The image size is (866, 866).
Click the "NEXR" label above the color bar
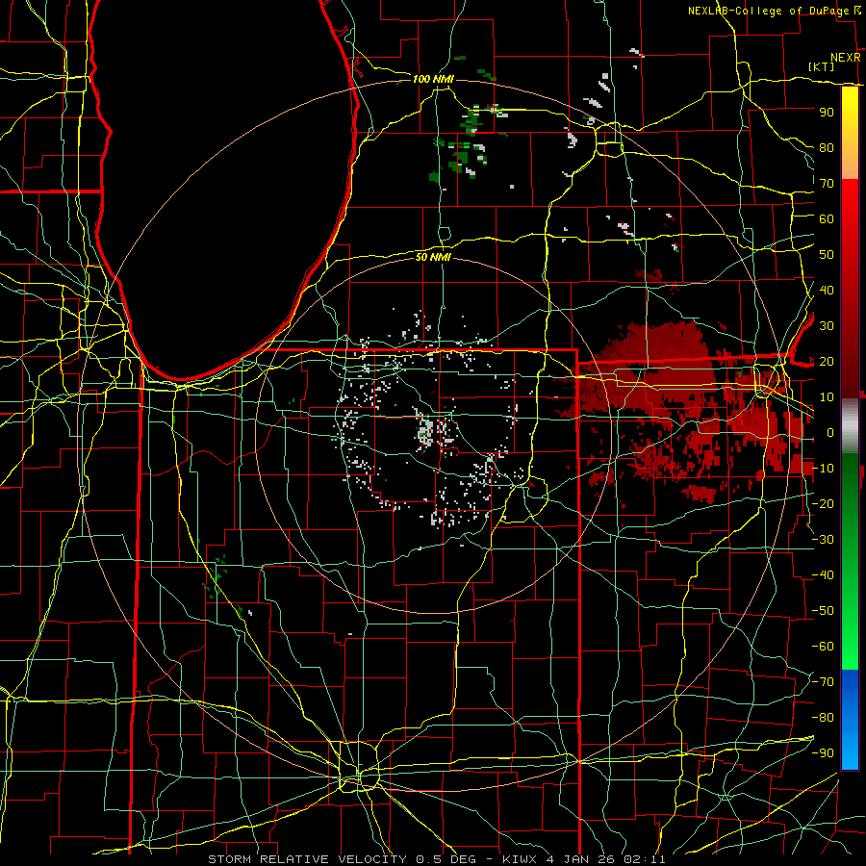click(846, 58)
